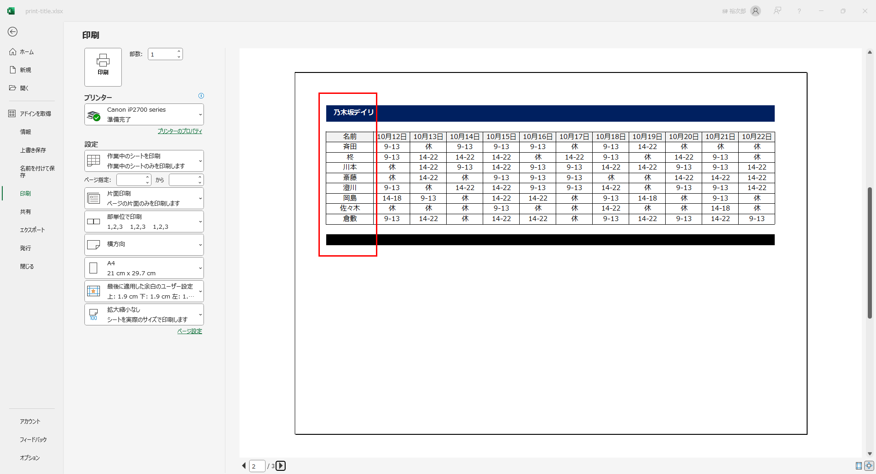Open 拡大縮小なし scaling dropdown
The image size is (876, 474).
tap(144, 314)
